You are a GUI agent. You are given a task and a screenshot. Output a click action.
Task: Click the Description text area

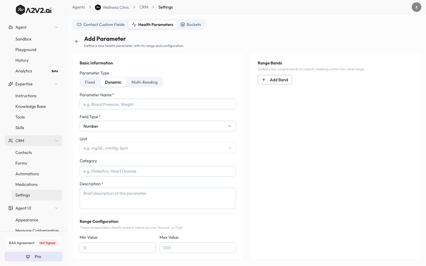pyautogui.click(x=158, y=198)
